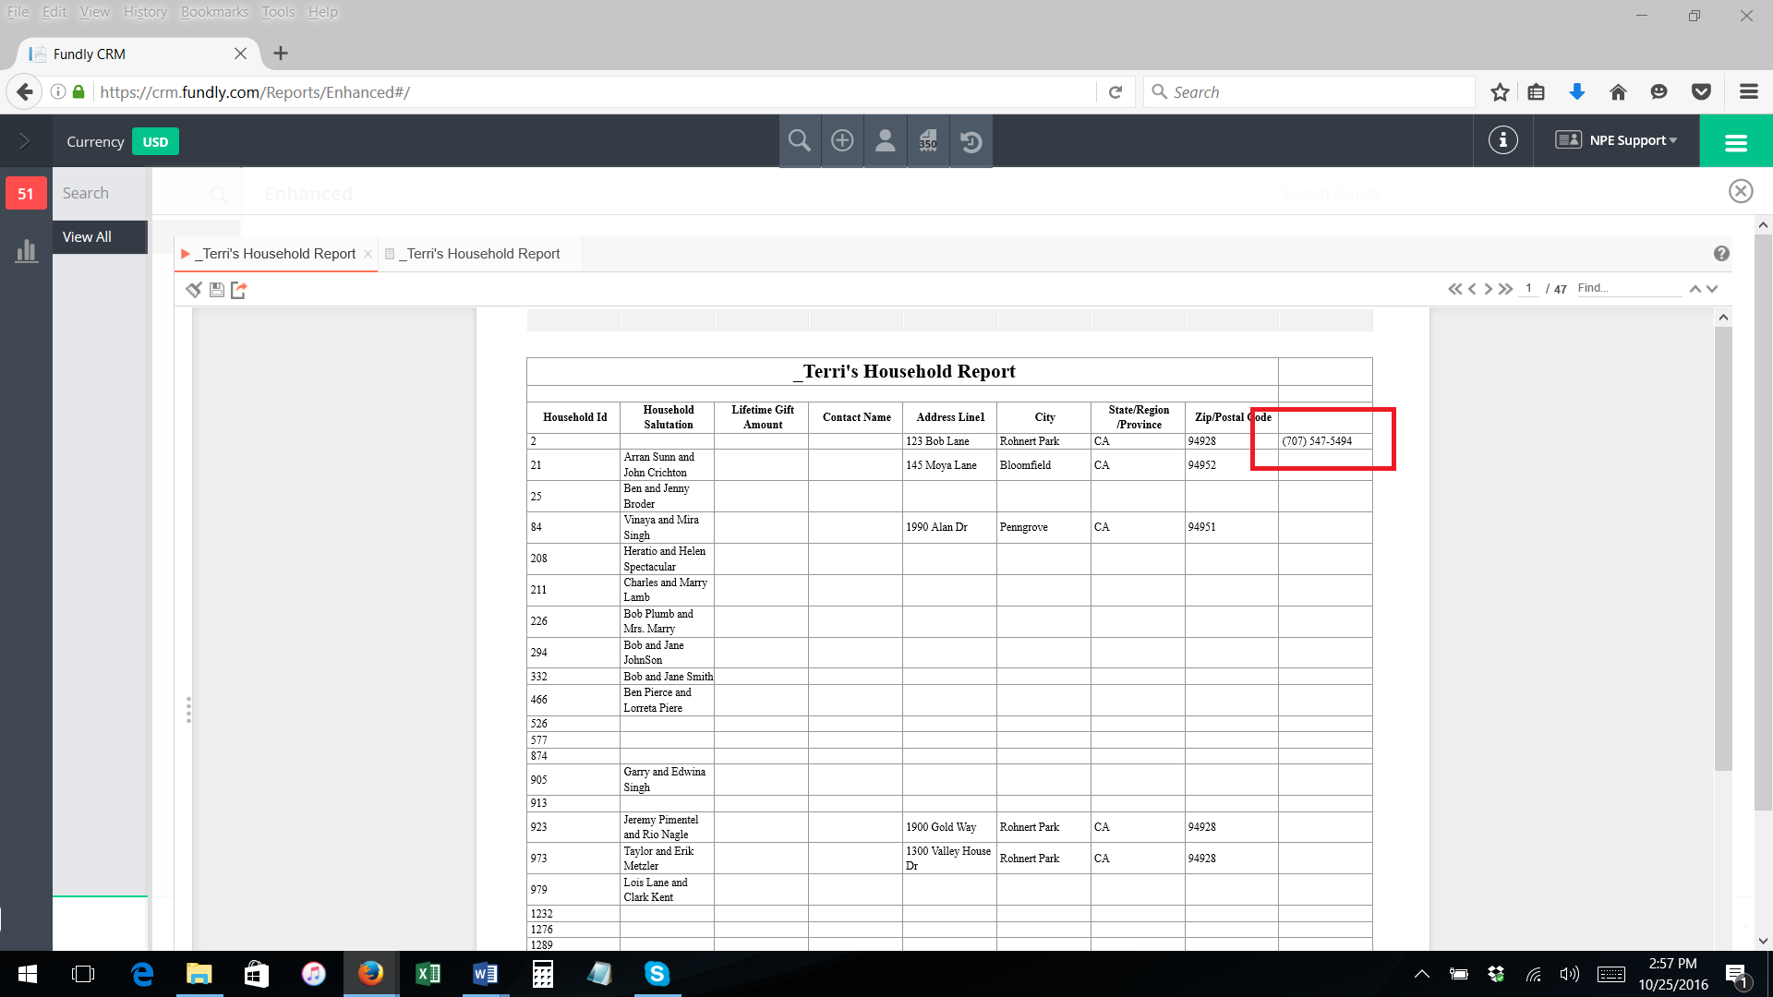
Task: Open the Firefox hamburger menu
Action: click(1748, 92)
